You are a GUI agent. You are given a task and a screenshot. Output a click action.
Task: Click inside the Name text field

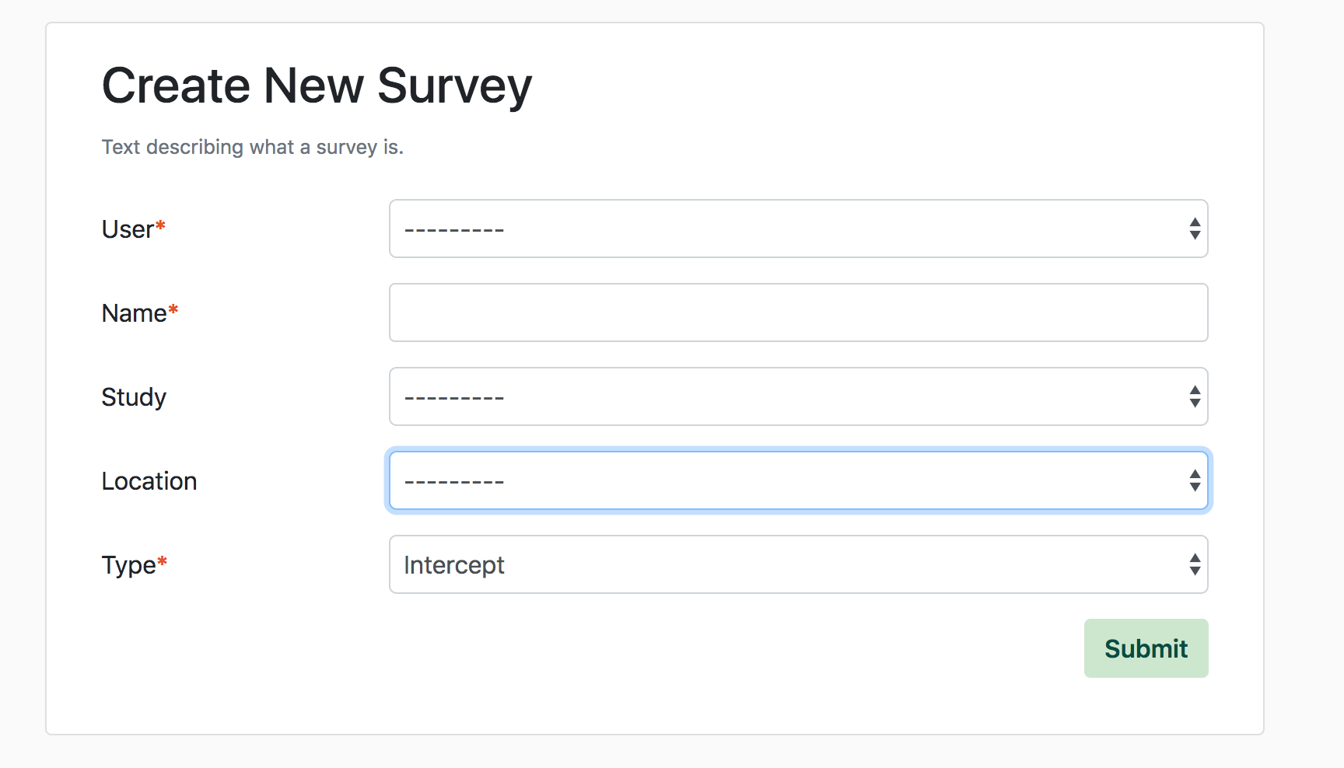798,312
